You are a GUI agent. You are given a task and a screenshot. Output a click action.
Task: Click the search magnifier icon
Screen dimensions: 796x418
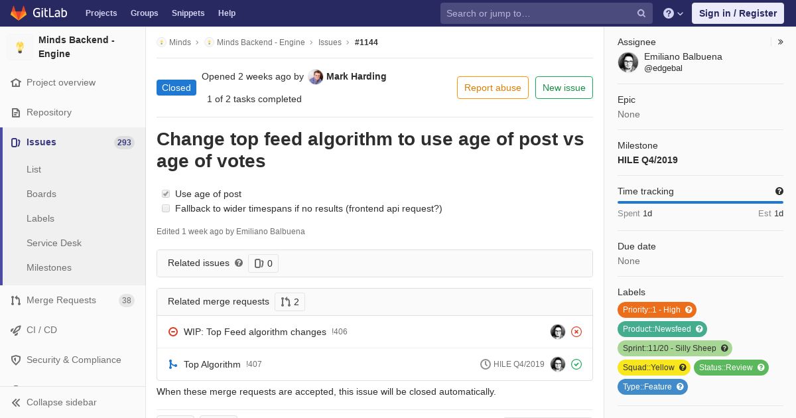pyautogui.click(x=641, y=13)
